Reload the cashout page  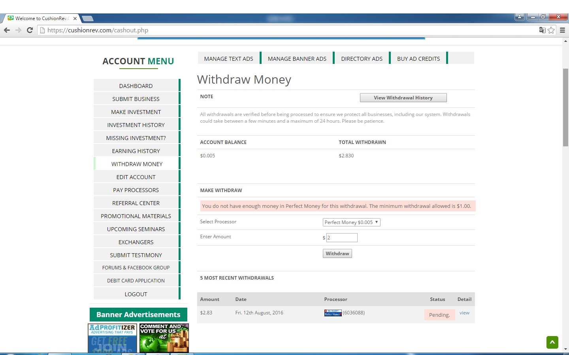30,30
